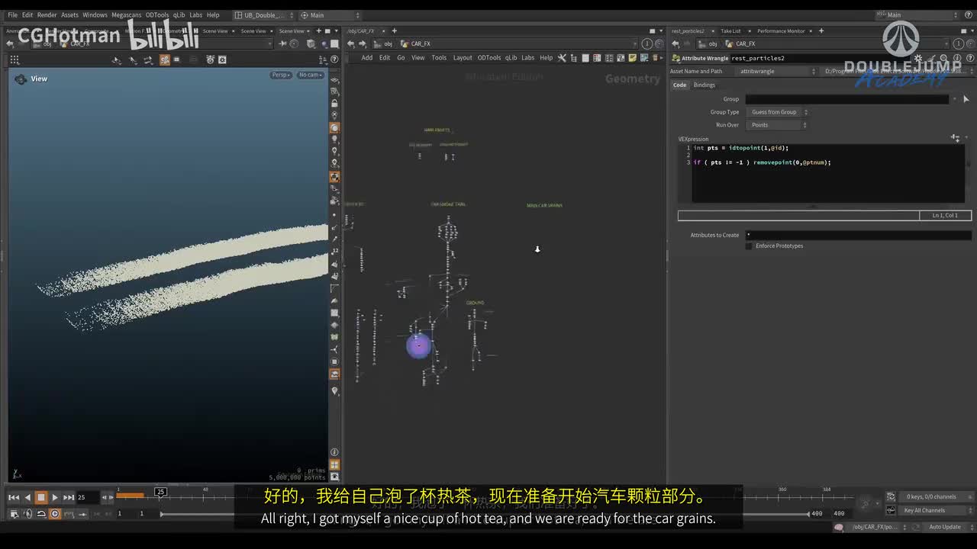
Task: Toggle the highlighted orange viewport toolbar icon
Action: (x=164, y=59)
